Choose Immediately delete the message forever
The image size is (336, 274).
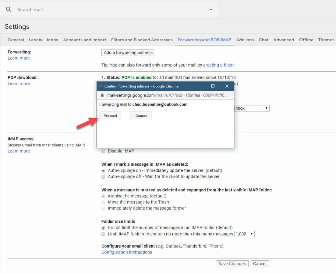[x=103, y=208]
